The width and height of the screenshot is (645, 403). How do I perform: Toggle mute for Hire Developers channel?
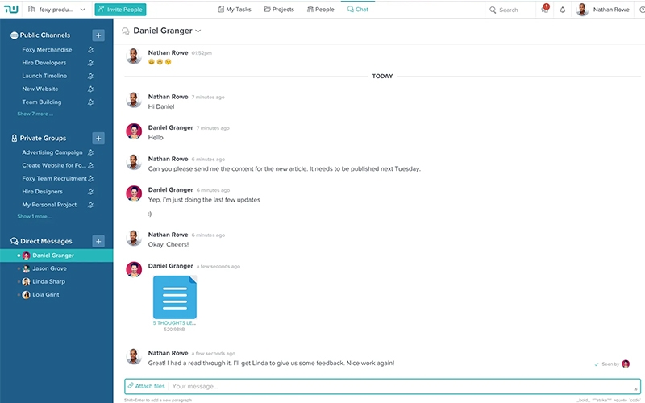click(90, 63)
